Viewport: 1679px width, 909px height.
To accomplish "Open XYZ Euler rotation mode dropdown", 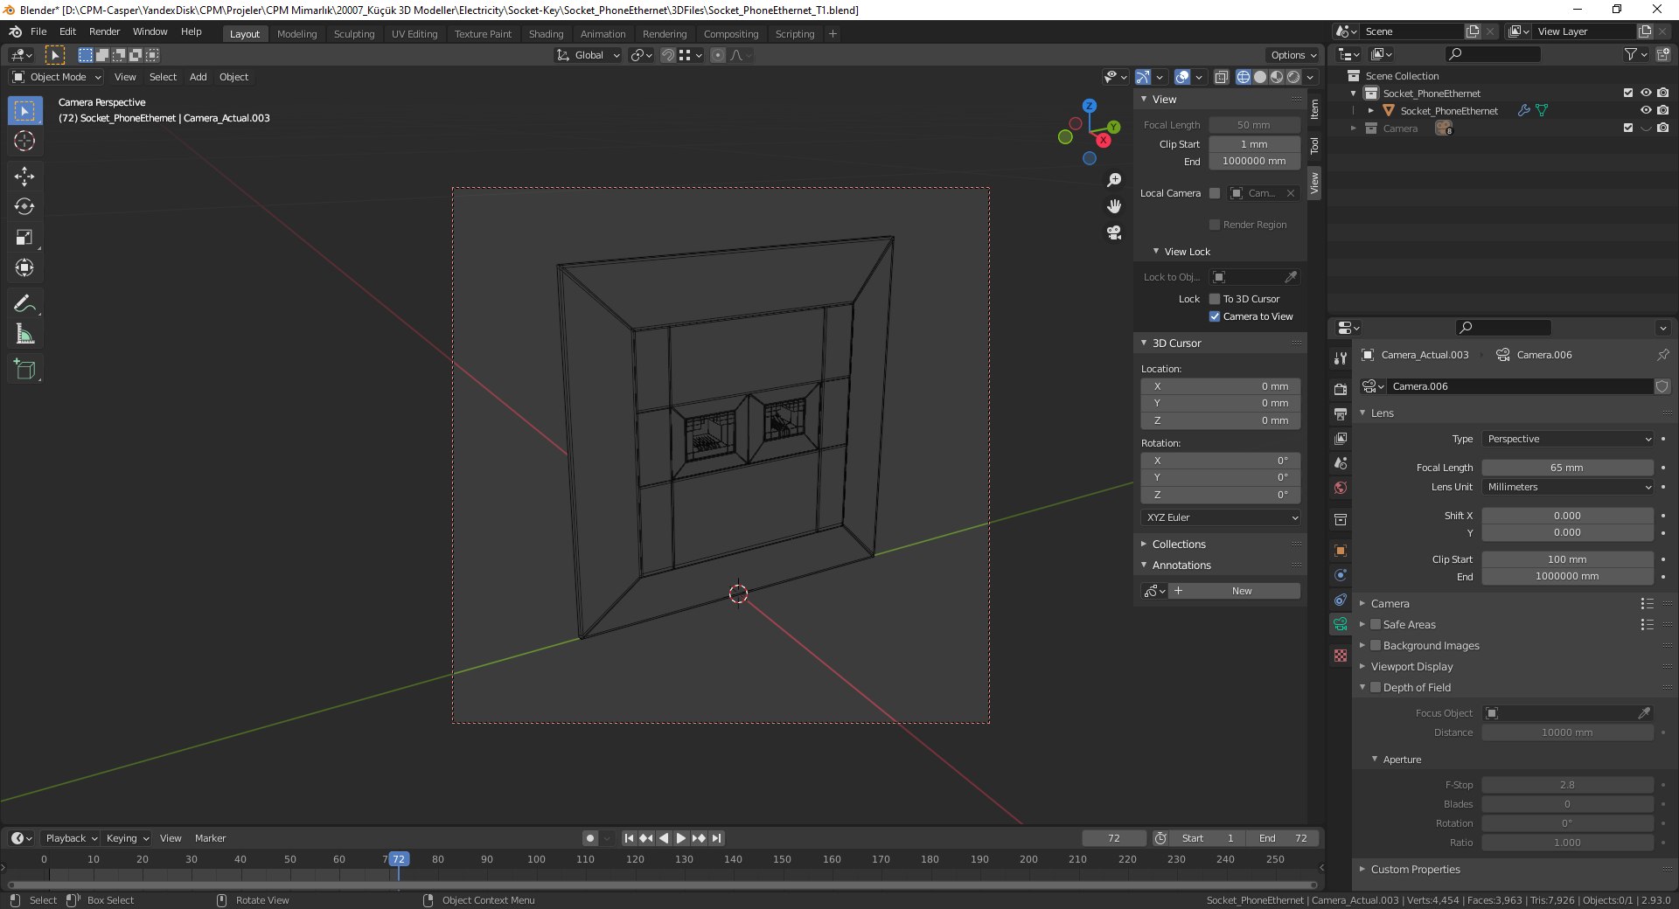I will tap(1220, 517).
